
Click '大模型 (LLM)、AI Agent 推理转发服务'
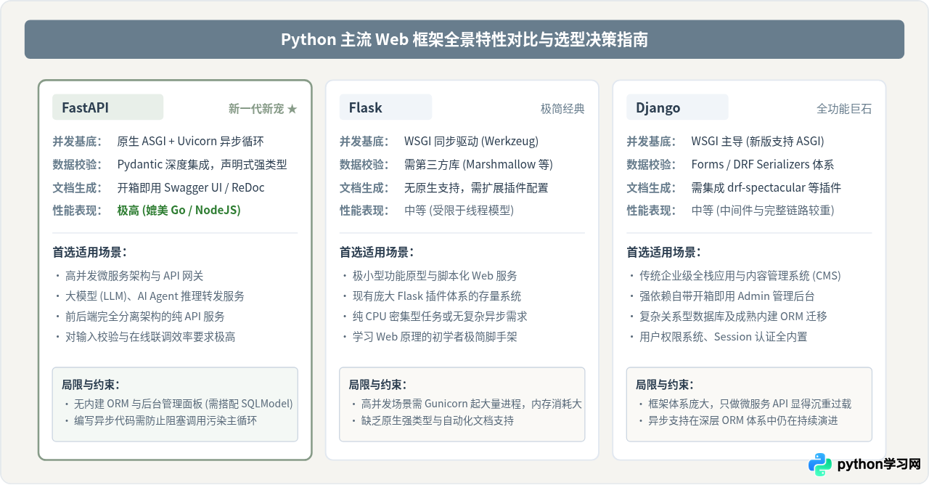point(155,296)
